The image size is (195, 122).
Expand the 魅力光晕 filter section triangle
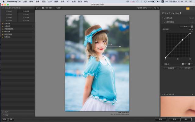162,18
